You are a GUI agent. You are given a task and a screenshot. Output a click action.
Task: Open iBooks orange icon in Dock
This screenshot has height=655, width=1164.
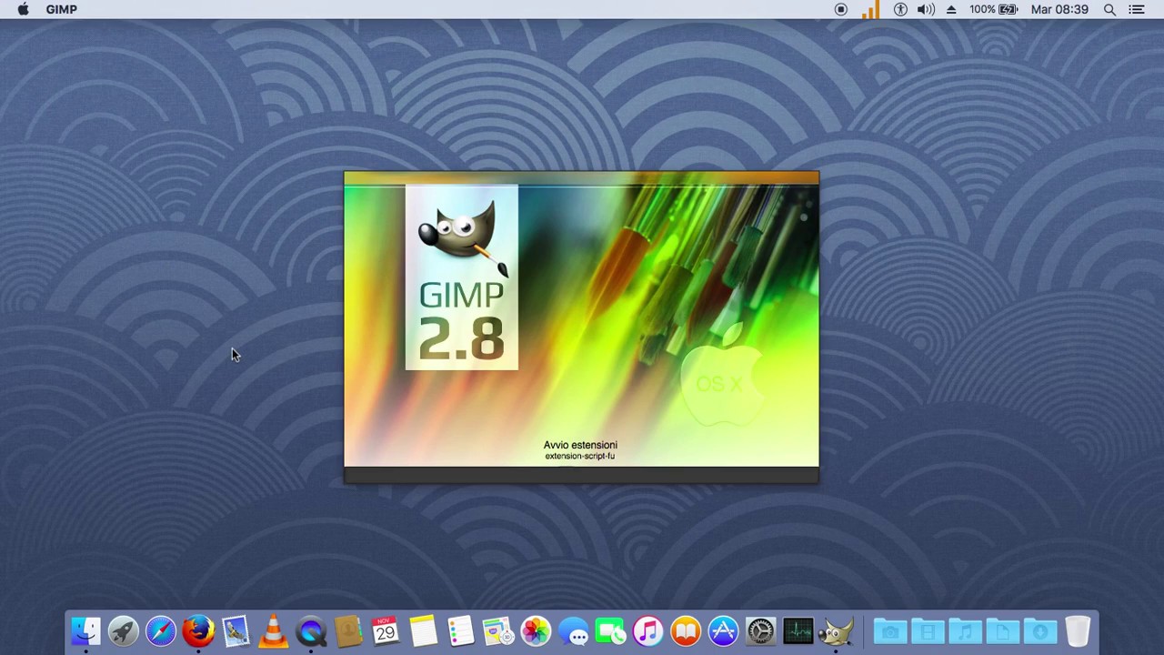(x=686, y=631)
